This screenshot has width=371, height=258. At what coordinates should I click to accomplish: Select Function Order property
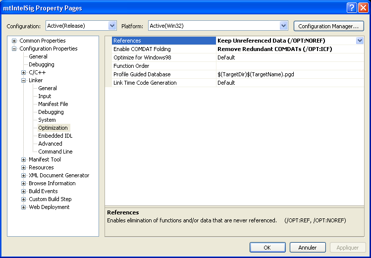[x=164, y=66]
